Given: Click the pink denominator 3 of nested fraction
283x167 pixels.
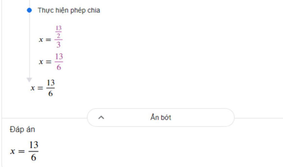Looking at the screenshot, I should click(58, 45).
